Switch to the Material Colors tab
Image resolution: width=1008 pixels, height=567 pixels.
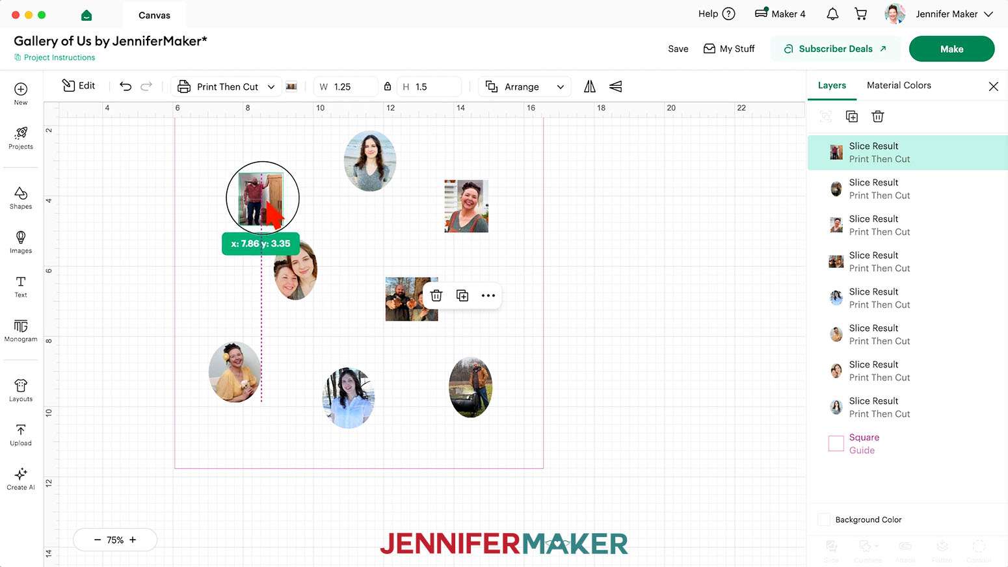(x=899, y=85)
